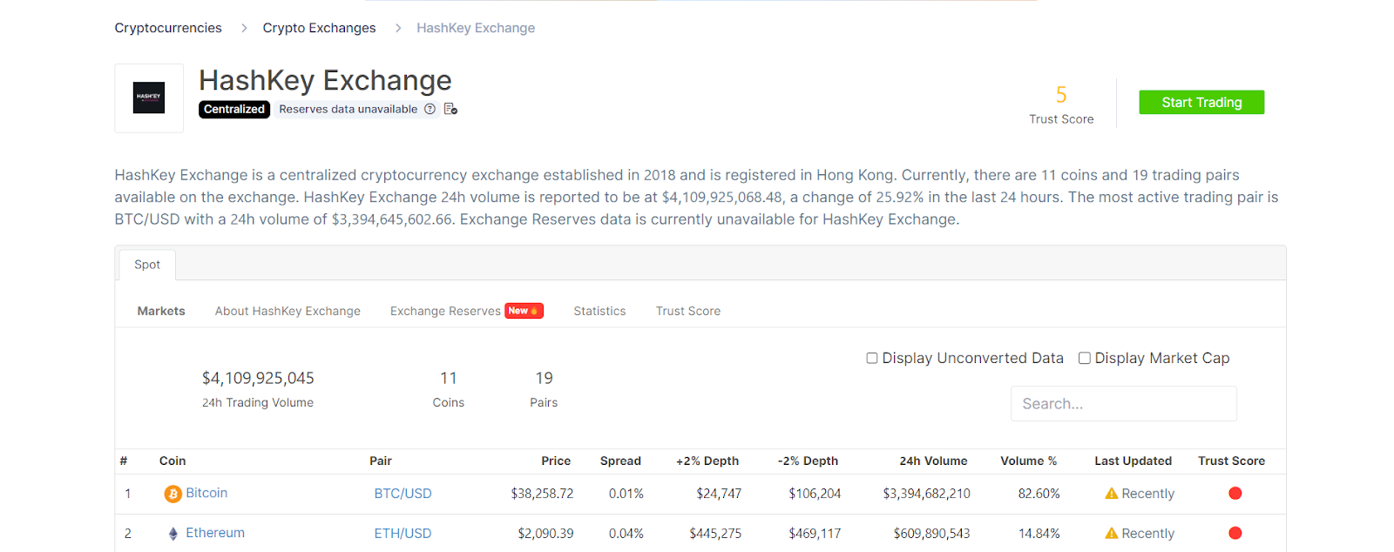Sort by the Last Updated column header
This screenshot has height=552, width=1394.
coord(1133,461)
